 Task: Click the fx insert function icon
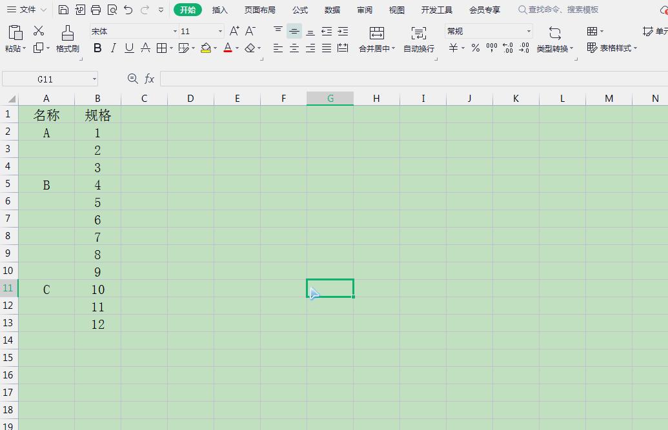coord(149,79)
